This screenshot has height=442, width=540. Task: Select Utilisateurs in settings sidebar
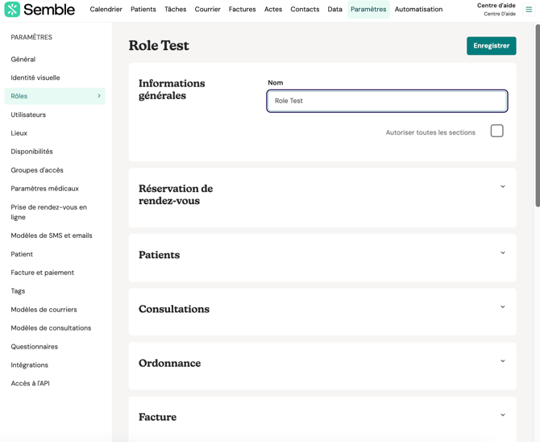pyautogui.click(x=28, y=115)
